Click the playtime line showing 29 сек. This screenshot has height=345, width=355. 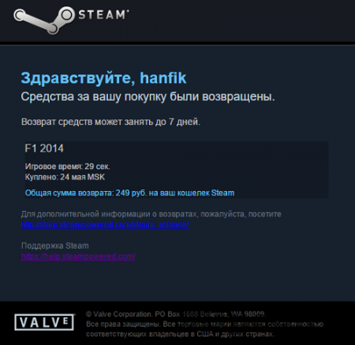click(68, 167)
